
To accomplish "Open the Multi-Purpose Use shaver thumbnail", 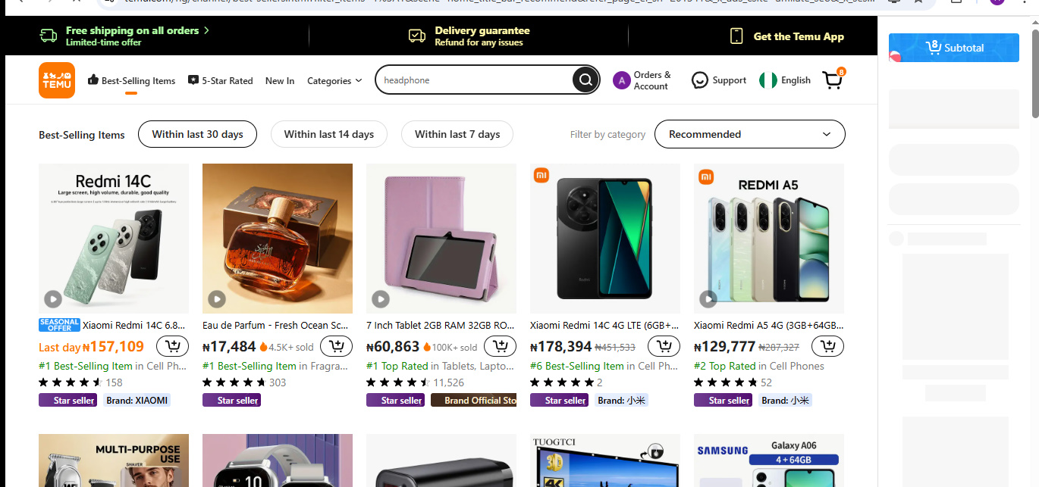I will pos(114,460).
